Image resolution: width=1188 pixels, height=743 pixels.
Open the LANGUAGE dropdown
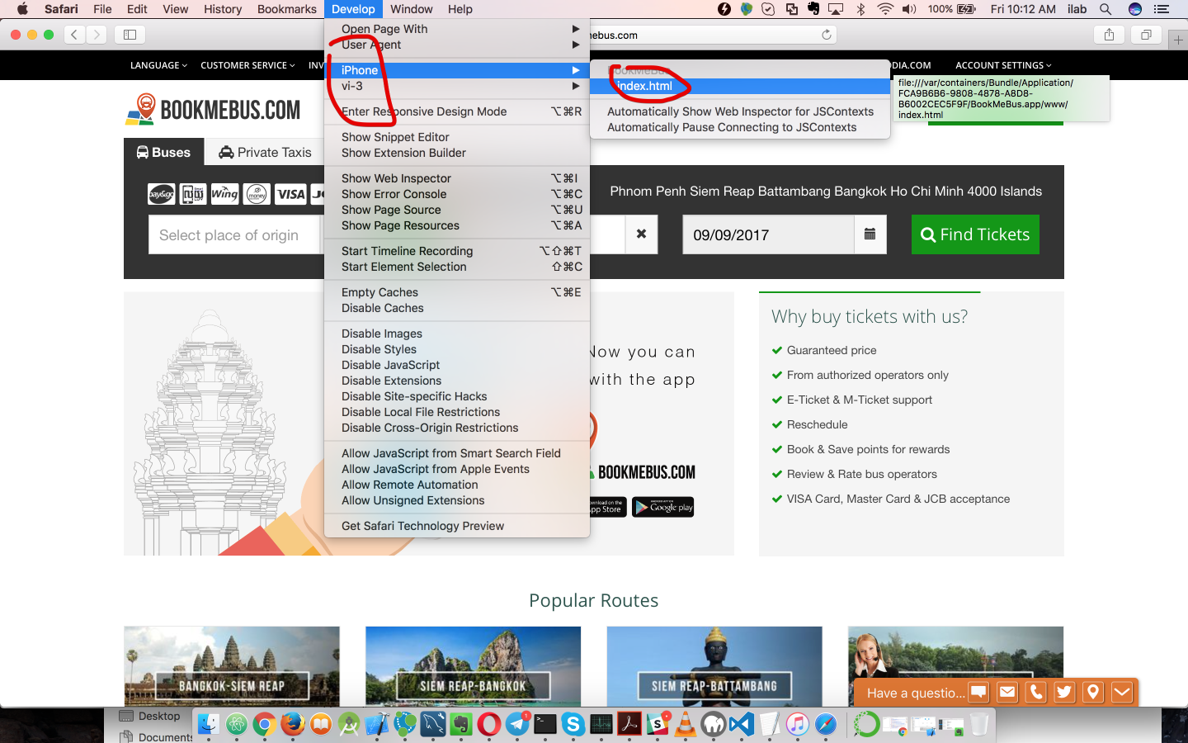(158, 65)
